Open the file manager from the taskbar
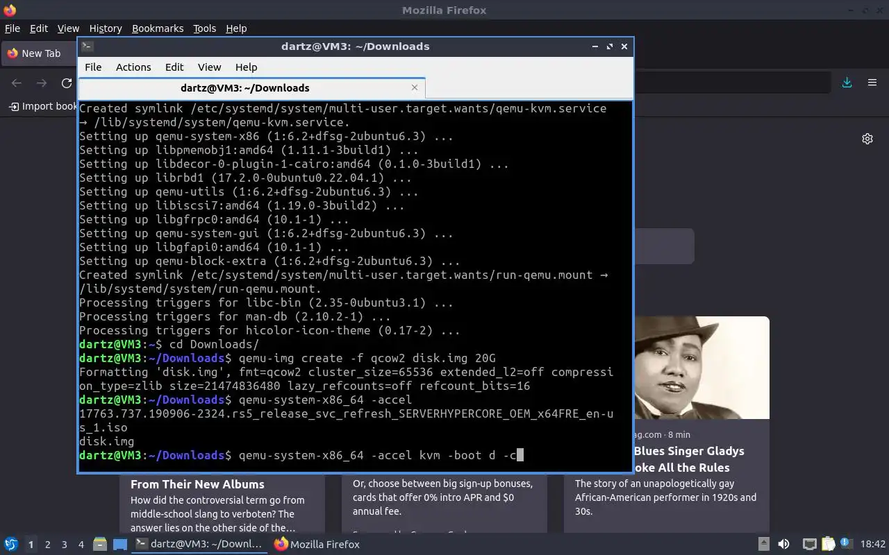Screen dimensions: 889x555 (99, 545)
